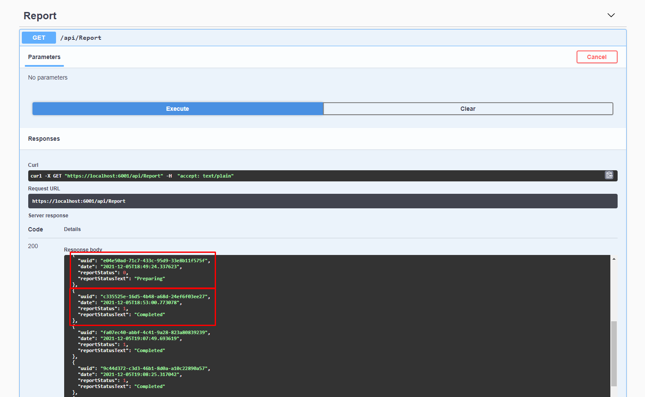Click the response body scrollbar thumb

click(x=614, y=353)
